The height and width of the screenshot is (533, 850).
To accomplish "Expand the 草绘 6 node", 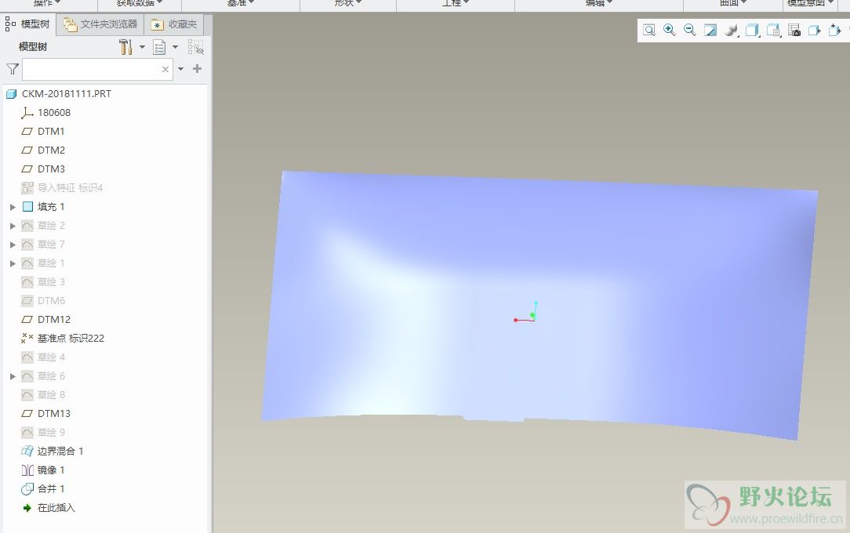I will (x=13, y=376).
